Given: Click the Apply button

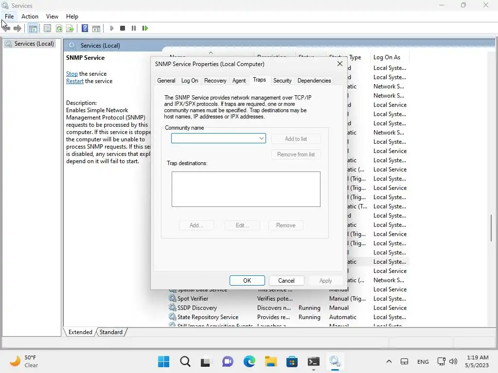Looking at the screenshot, I should click(325, 280).
